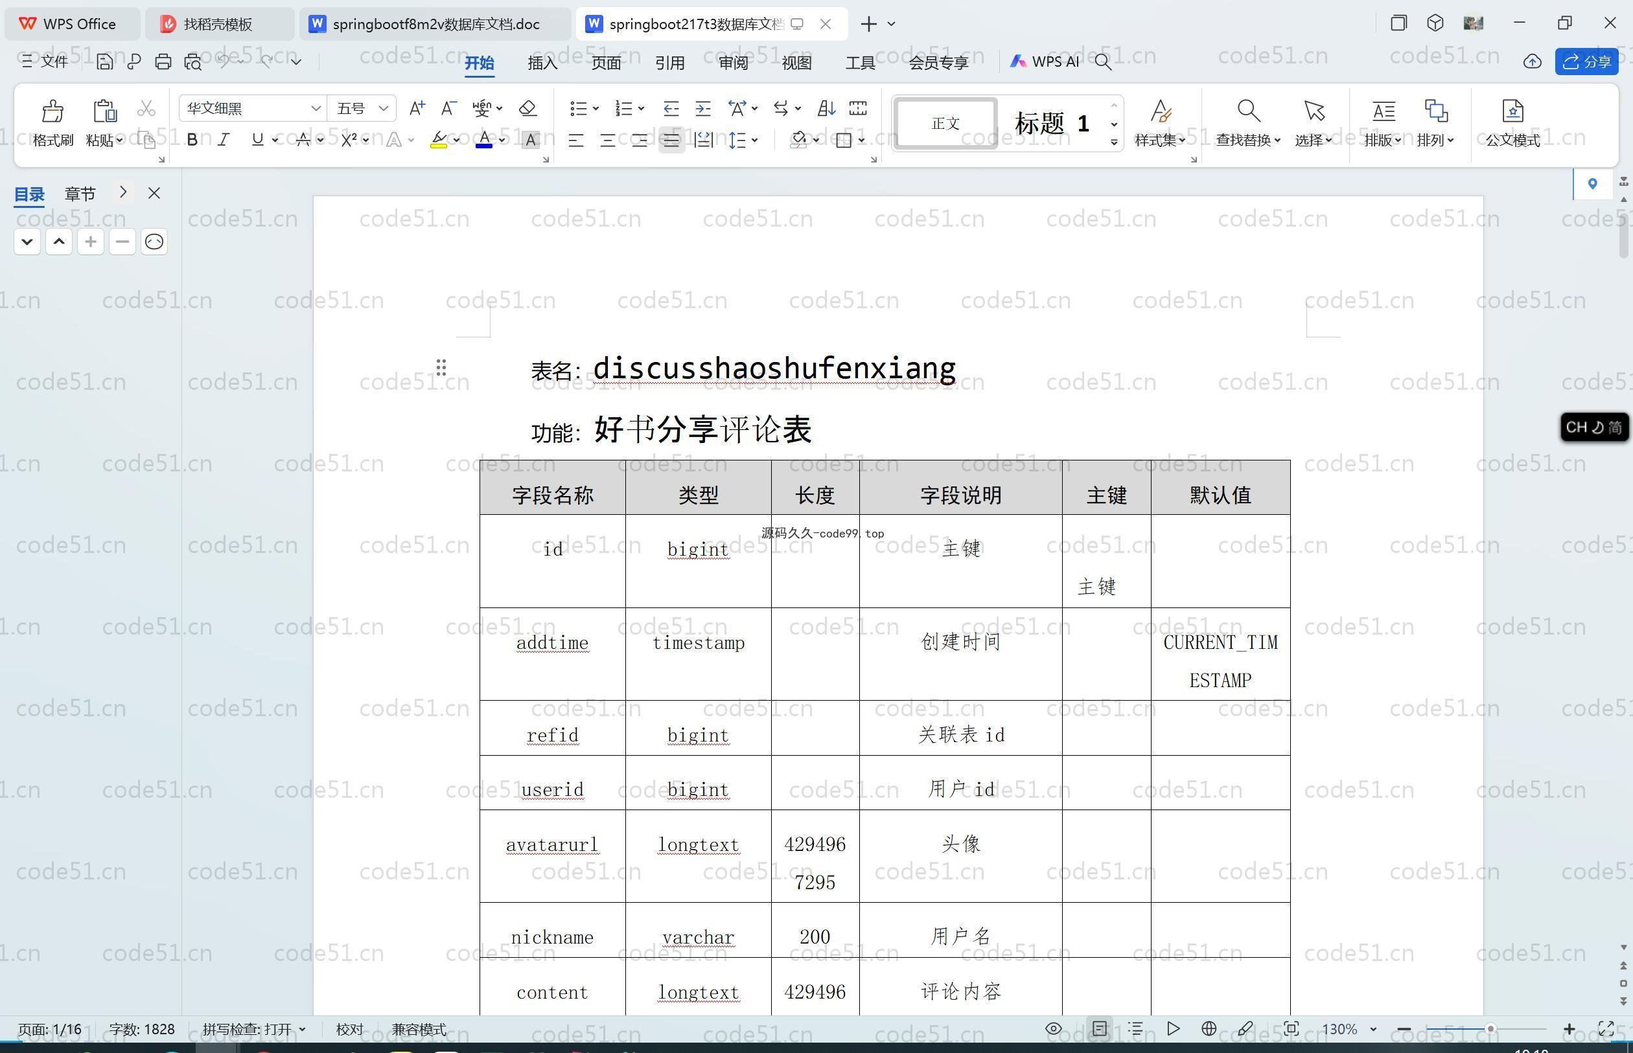
Task: Toggle center alignment
Action: [607, 140]
